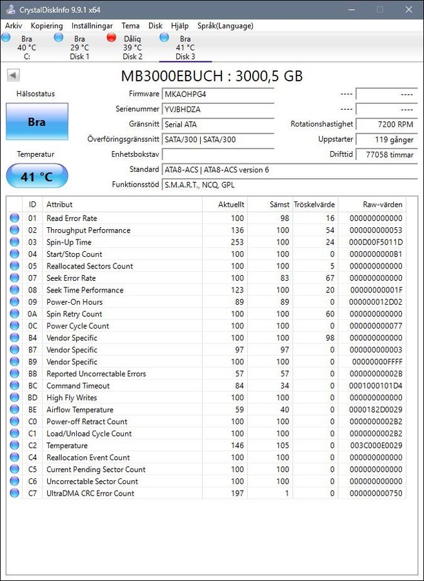Image resolution: width=424 pixels, height=581 pixels.
Task: Click the Rotationshastighet value 7200 RPM
Action: [x=386, y=125]
